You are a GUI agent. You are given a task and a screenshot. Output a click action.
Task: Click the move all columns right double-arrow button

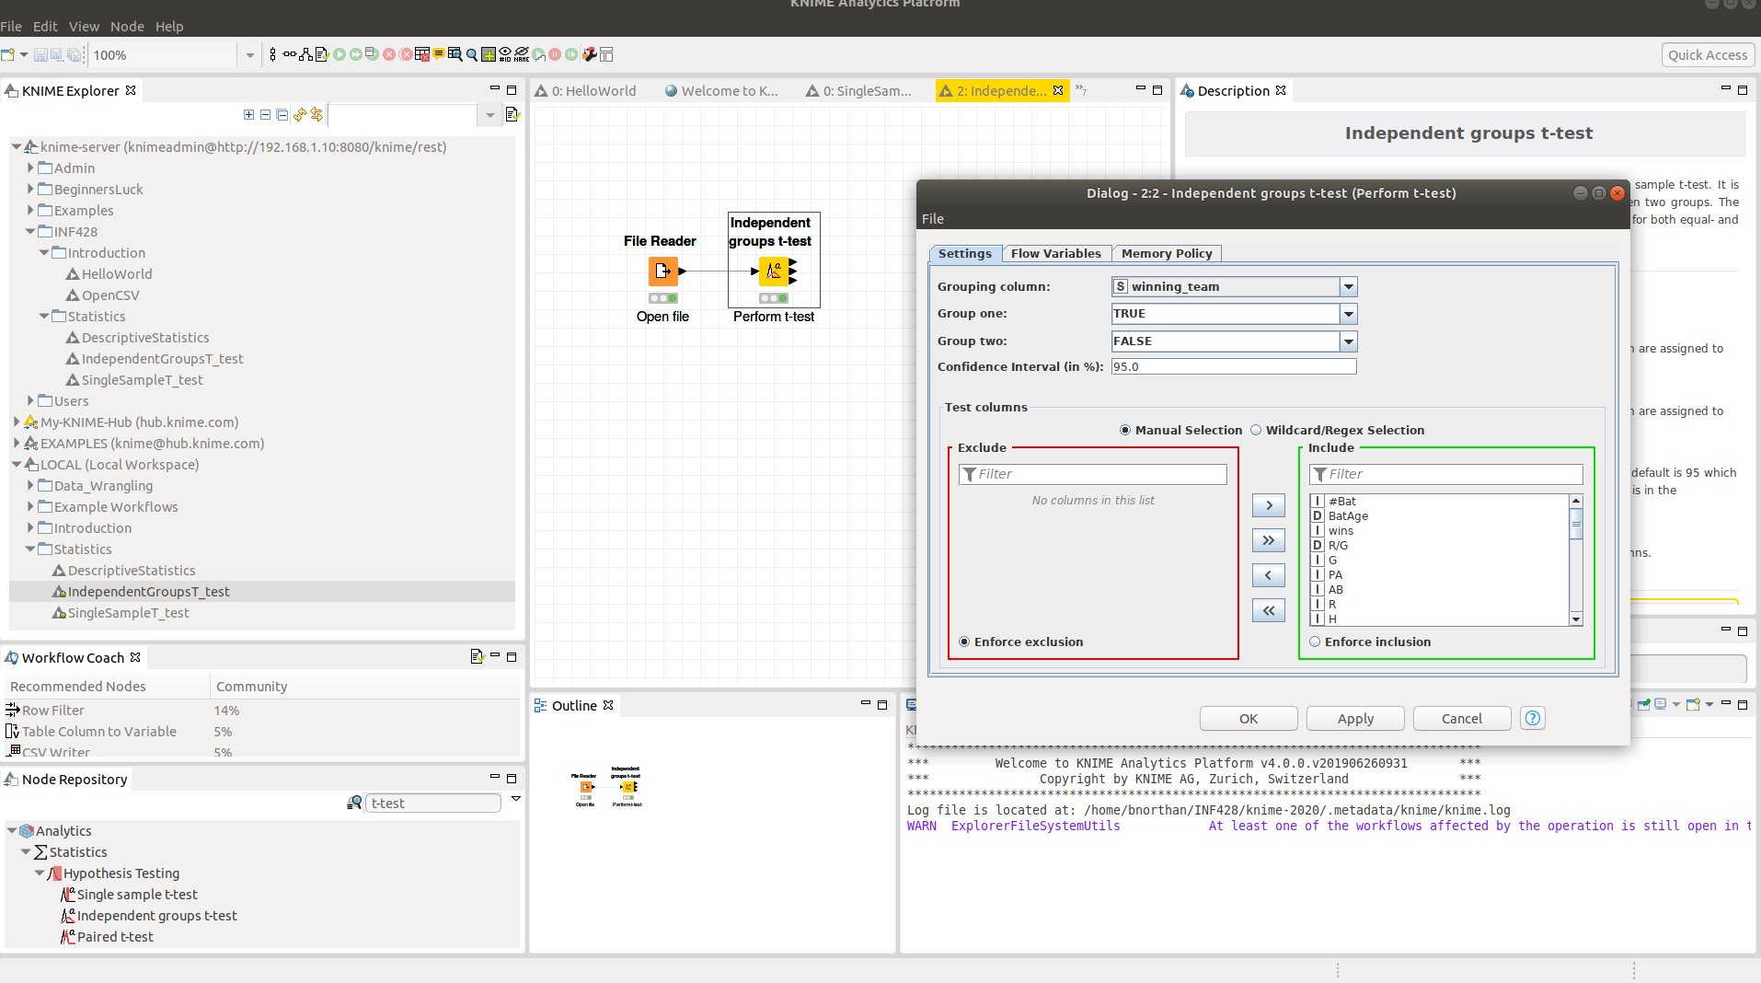(1269, 540)
